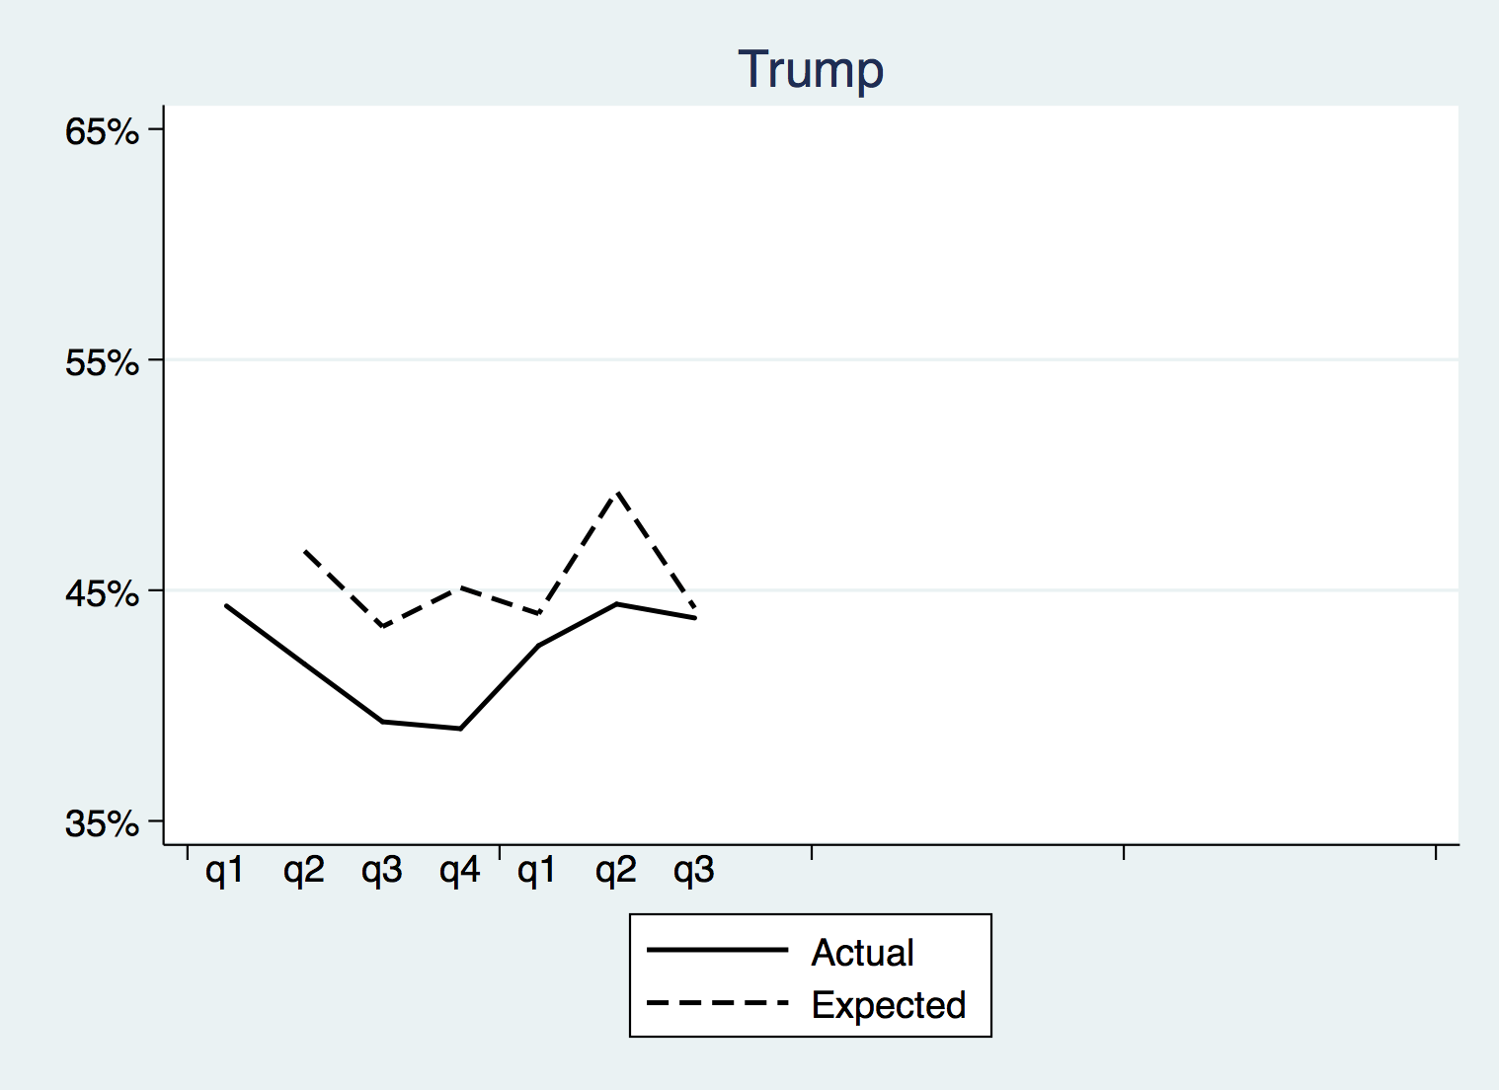The width and height of the screenshot is (1499, 1090).
Task: Click the q4 x-axis label
Action: (x=459, y=871)
